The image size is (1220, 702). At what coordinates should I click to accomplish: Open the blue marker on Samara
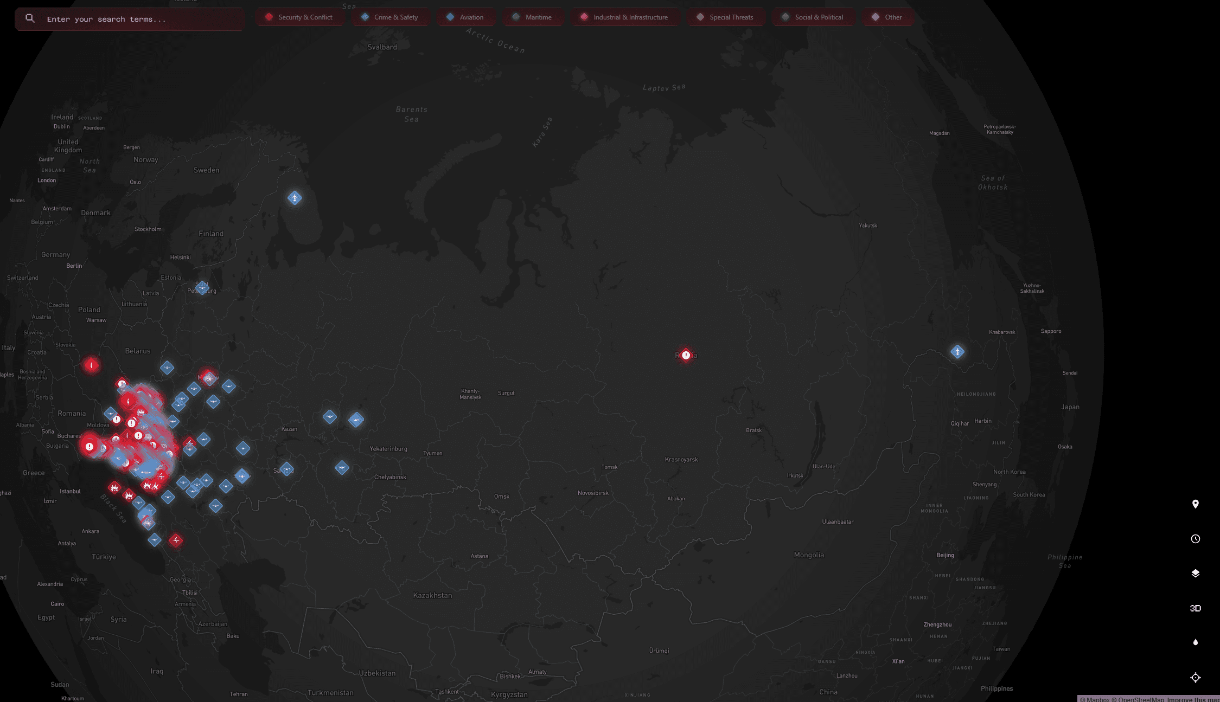pyautogui.click(x=286, y=469)
